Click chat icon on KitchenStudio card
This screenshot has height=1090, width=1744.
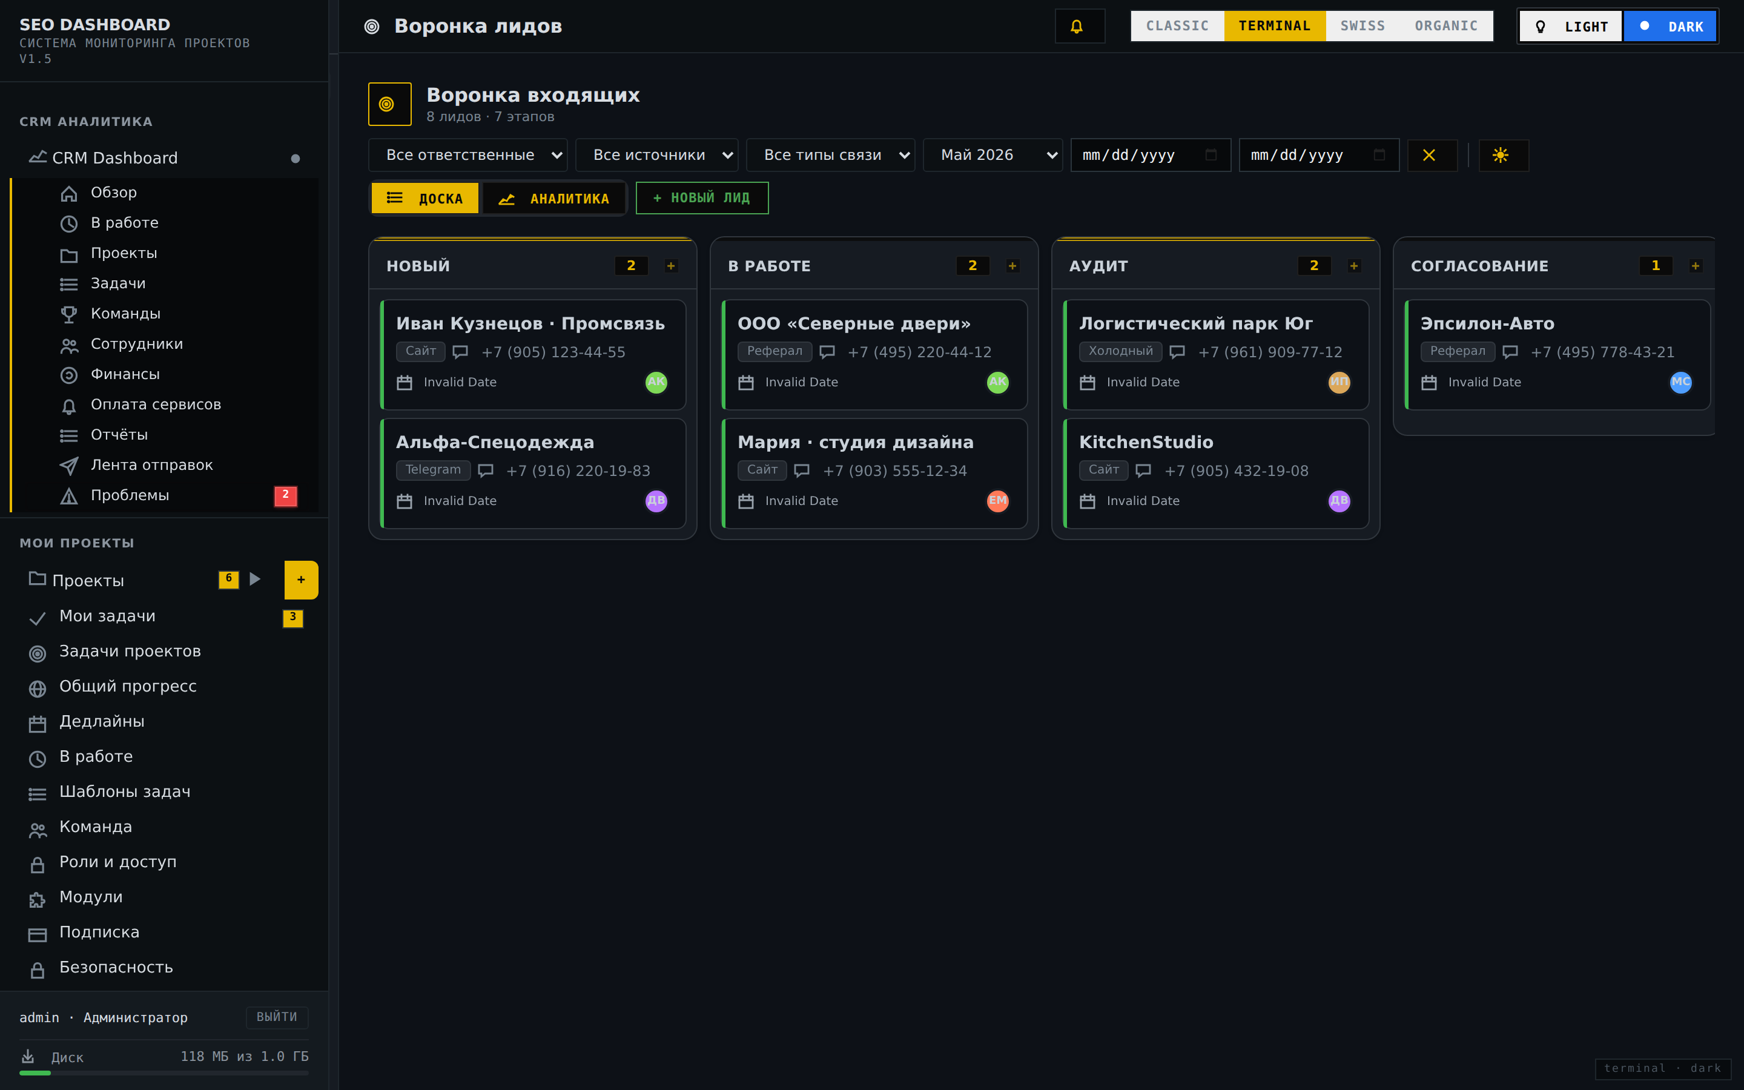click(x=1143, y=471)
